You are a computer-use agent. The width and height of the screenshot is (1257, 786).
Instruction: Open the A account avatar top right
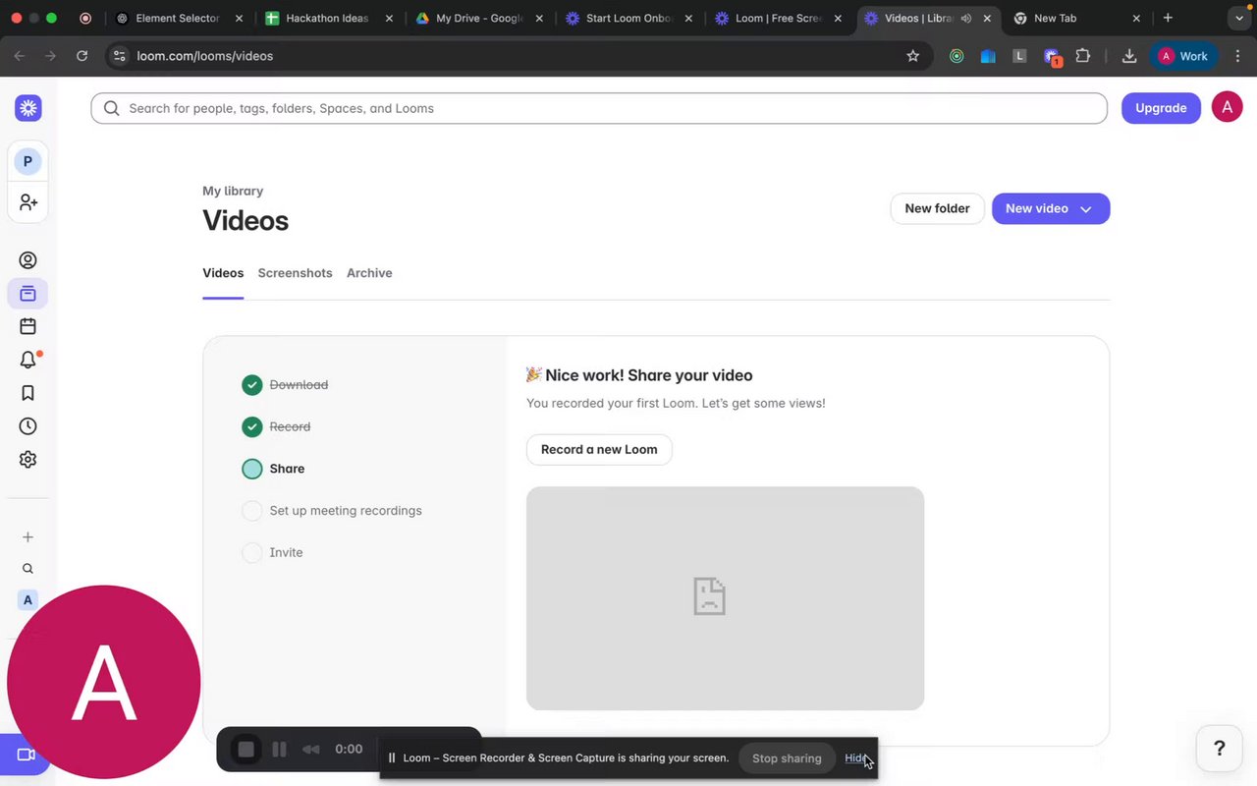1227,107
